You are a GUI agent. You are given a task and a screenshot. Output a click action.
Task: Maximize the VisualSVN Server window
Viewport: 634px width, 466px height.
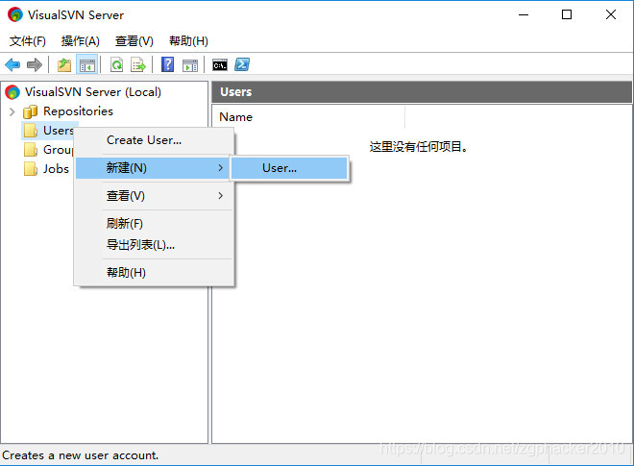click(x=567, y=15)
